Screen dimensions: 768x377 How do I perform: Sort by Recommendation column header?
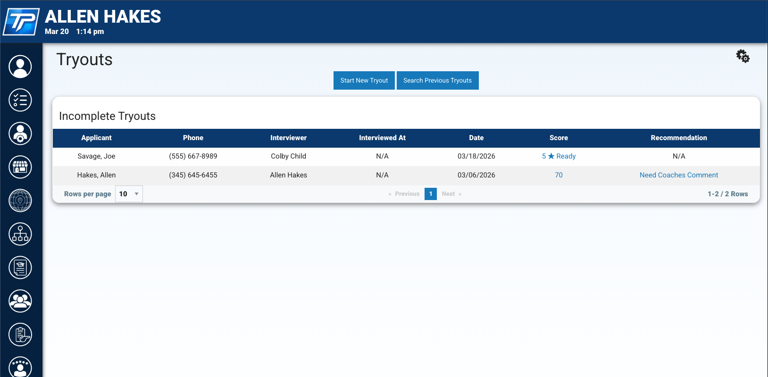coord(679,138)
